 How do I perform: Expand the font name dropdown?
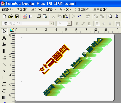coord(52,24)
